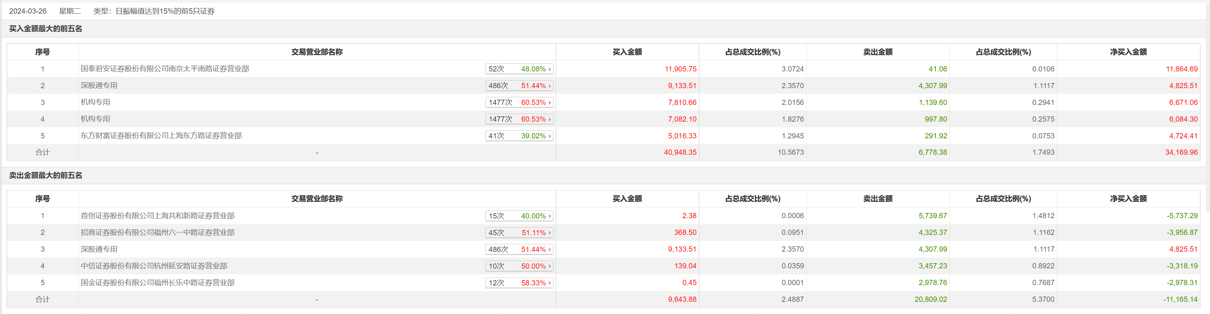Click 深股通专用 in the buy table
This screenshot has height=314, width=1210.
[x=99, y=85]
